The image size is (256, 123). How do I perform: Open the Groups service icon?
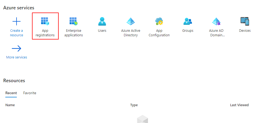(x=187, y=21)
